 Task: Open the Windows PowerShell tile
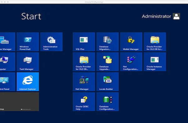coord(28,42)
